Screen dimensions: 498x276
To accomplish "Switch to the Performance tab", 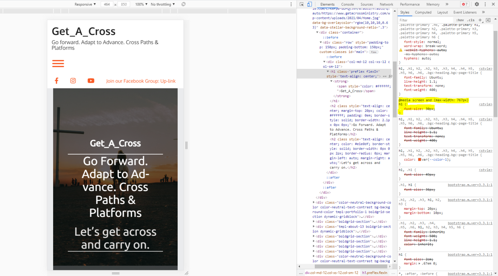I will point(410,4).
